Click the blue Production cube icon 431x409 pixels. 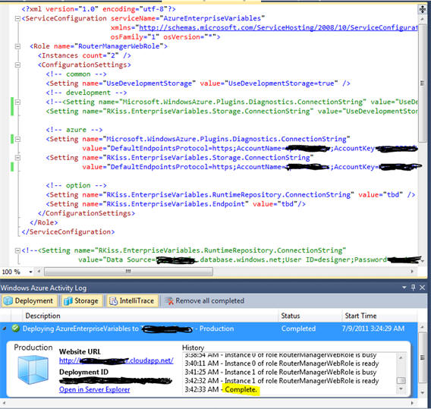click(x=33, y=370)
